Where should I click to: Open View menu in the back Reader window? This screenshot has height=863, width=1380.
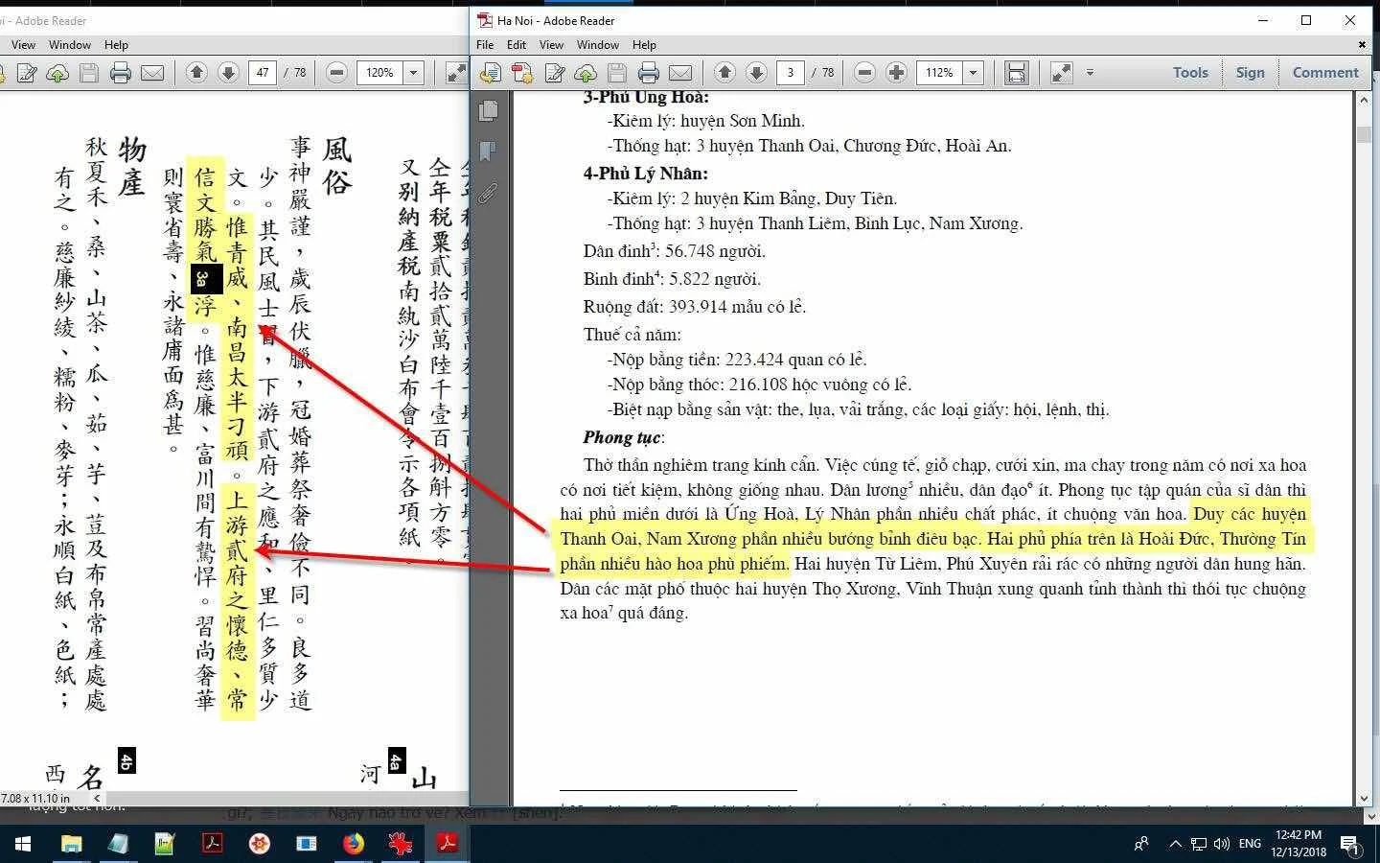[23, 45]
